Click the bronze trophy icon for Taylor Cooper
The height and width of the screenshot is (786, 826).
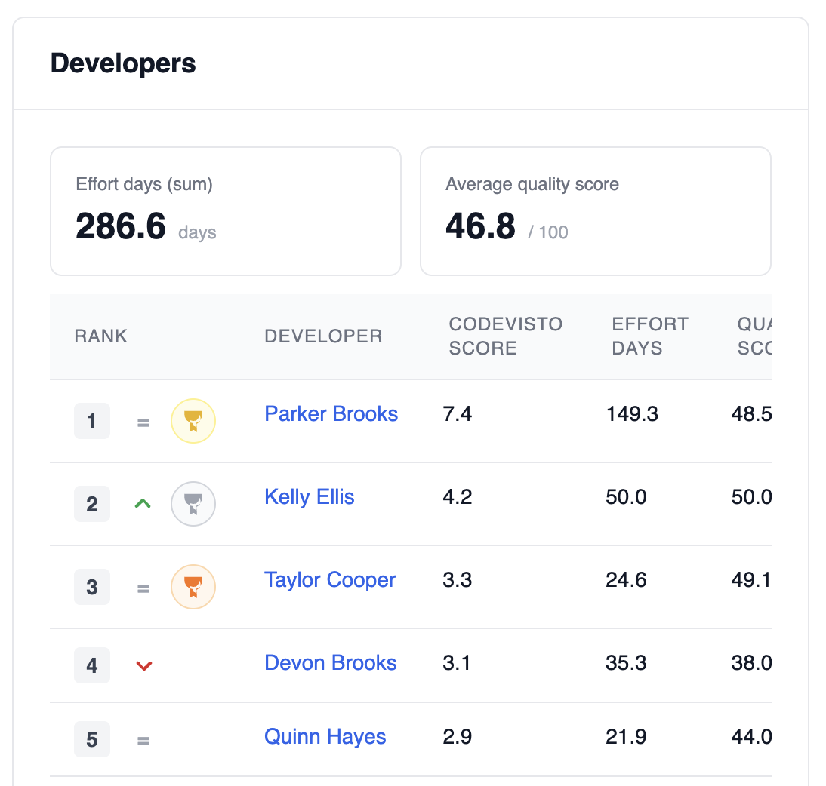tap(193, 587)
